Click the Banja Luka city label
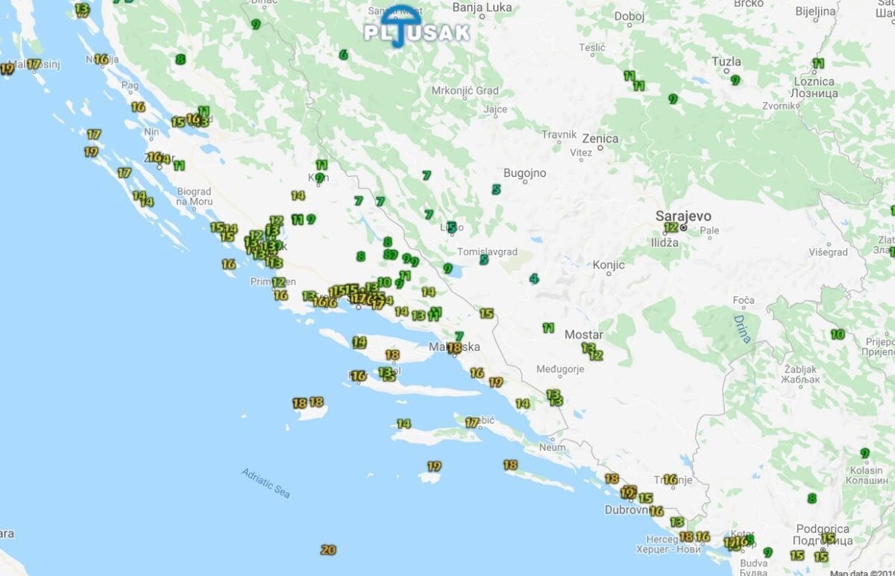This screenshot has height=576, width=895. 482,7
